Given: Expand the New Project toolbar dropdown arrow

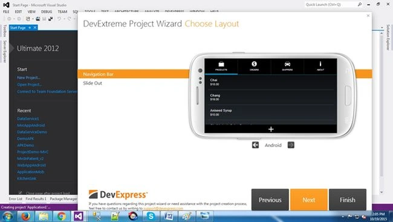Looking at the screenshot, I should click(x=33, y=19).
